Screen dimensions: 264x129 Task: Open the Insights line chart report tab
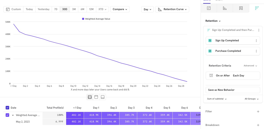[209, 8]
